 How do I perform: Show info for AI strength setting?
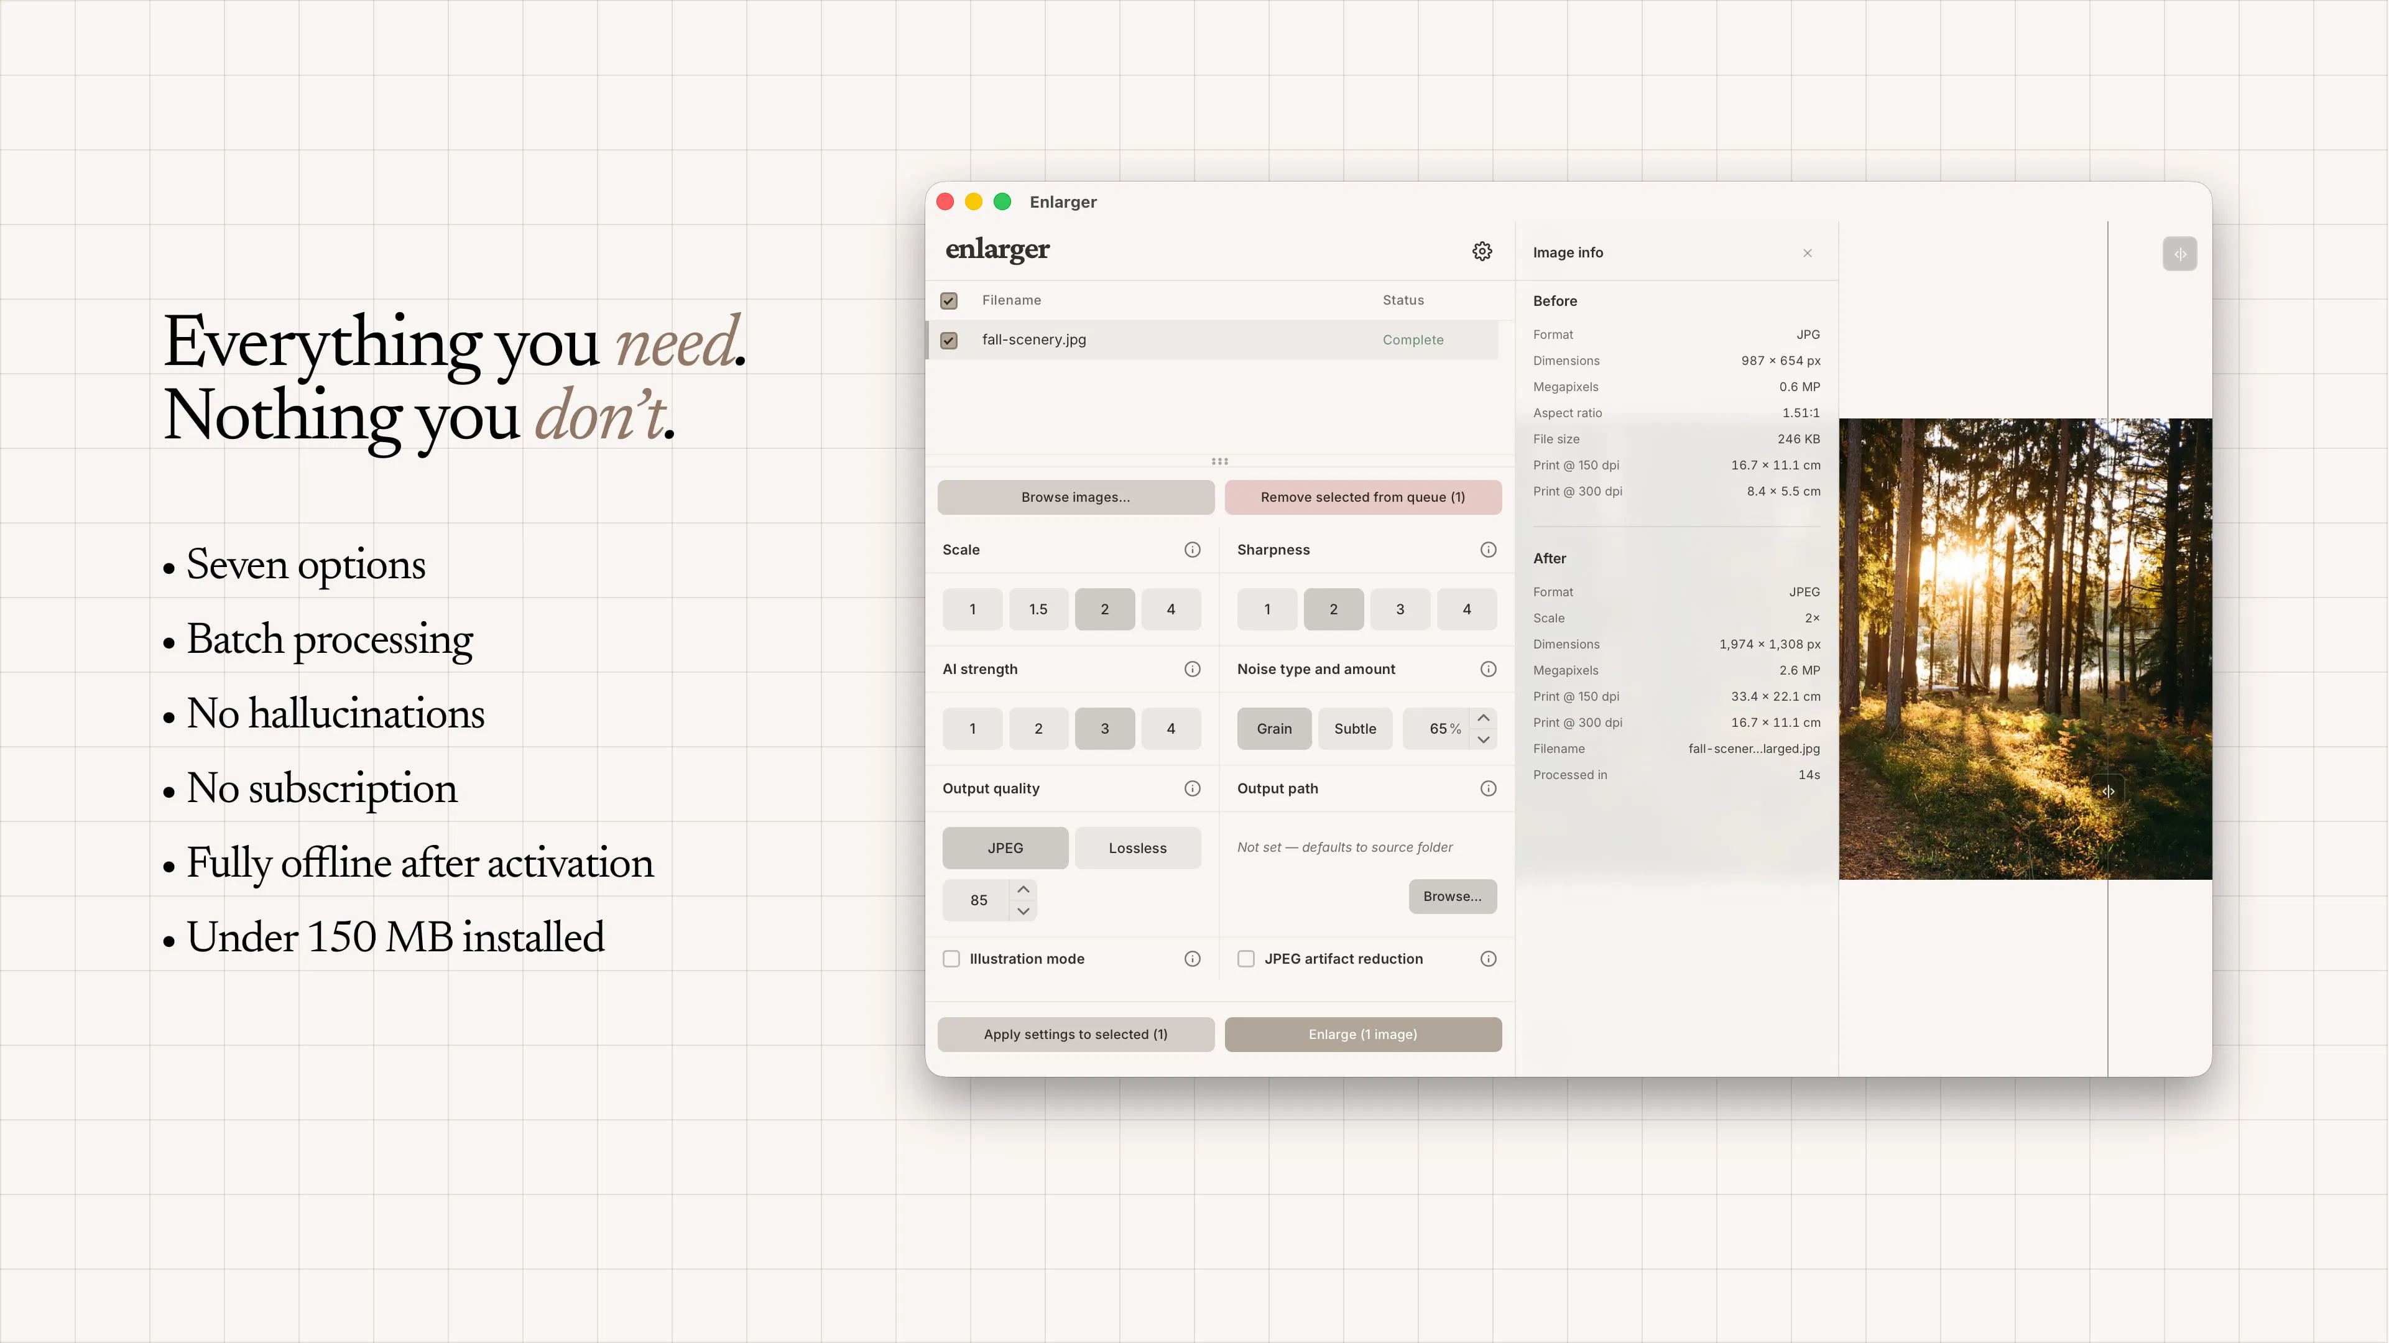(1193, 669)
